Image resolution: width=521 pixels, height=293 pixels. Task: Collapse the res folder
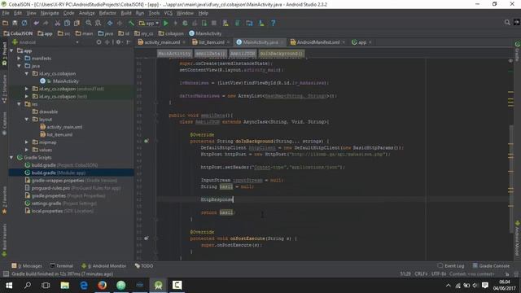click(20, 104)
